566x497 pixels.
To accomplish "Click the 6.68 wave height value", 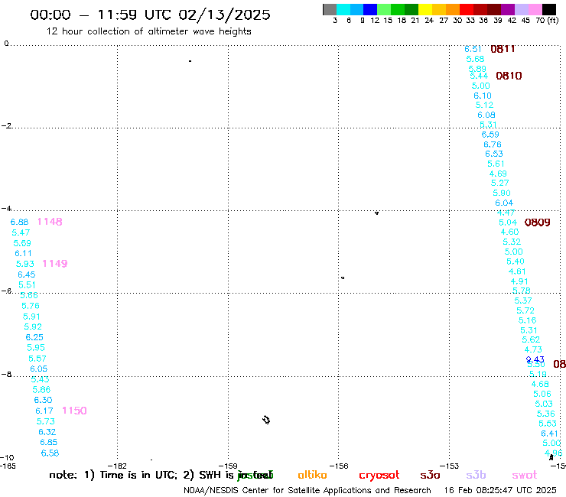I will coord(19,222).
